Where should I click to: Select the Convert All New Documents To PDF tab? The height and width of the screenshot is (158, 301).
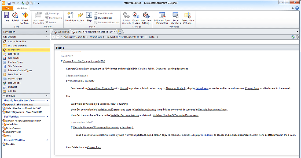(x=93, y=32)
